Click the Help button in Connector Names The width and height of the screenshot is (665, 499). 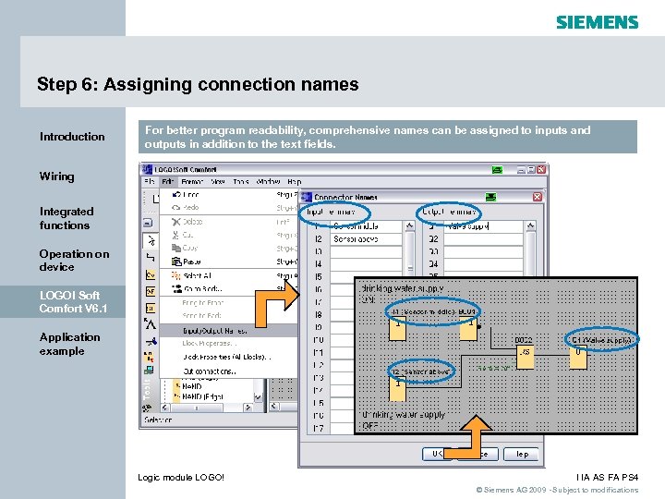point(521,454)
